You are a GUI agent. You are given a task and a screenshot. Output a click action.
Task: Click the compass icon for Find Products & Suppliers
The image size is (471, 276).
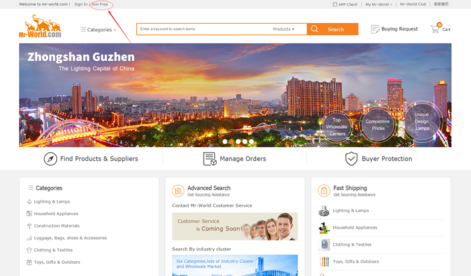[x=50, y=159]
